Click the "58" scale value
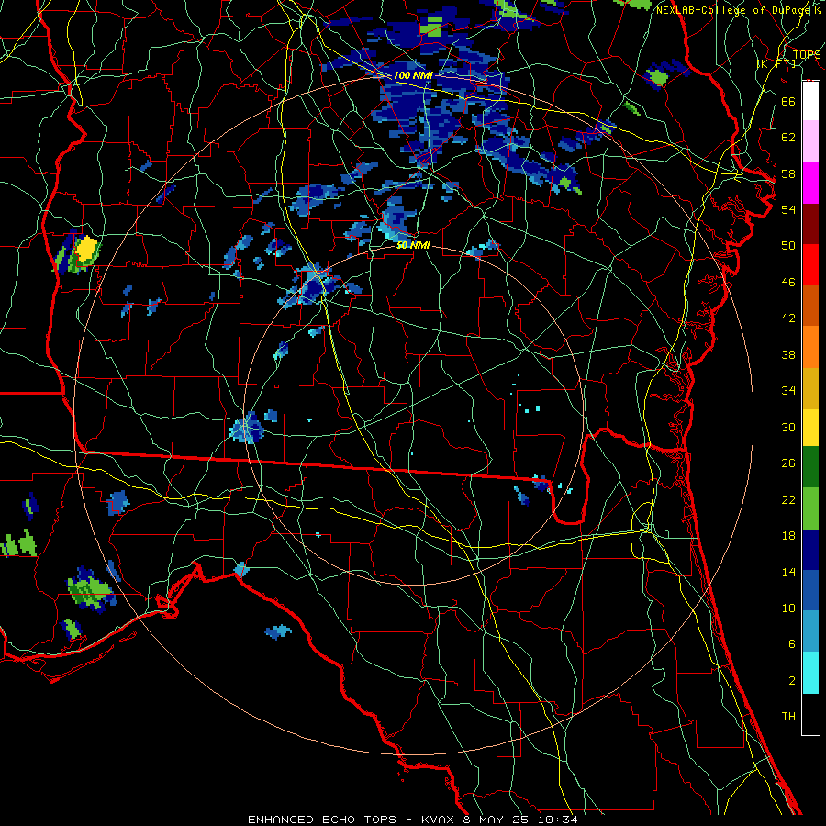The width and height of the screenshot is (826, 826). 788,173
